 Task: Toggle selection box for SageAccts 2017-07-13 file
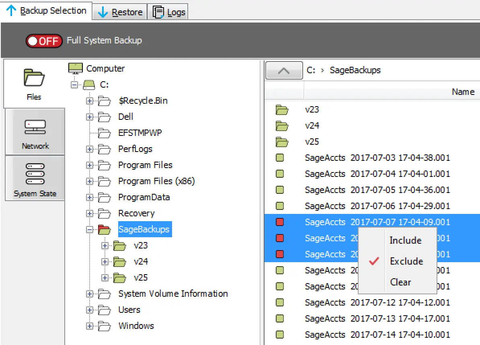coord(280,319)
